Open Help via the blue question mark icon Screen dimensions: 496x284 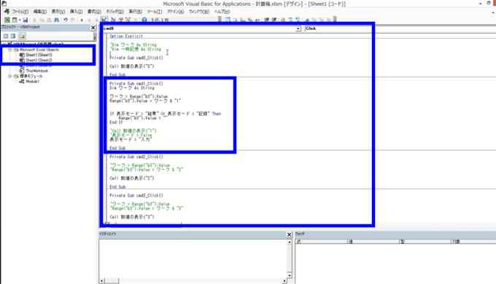[x=144, y=20]
